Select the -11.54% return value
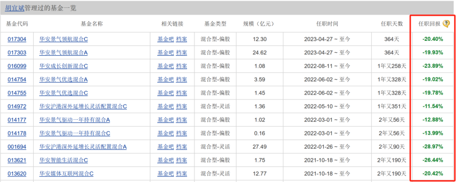Viewport: 456px width, 182px height. point(433,107)
